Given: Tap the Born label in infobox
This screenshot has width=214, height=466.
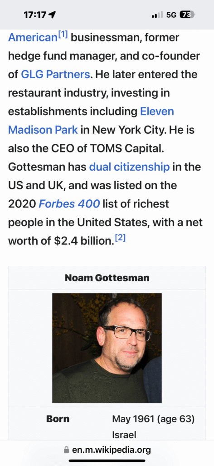Looking at the screenshot, I should [x=58, y=419].
